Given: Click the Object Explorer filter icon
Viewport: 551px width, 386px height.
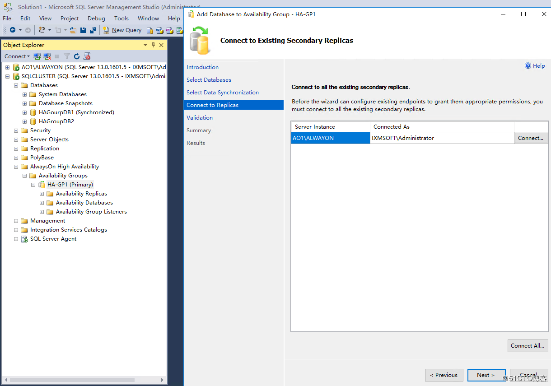Looking at the screenshot, I should coord(66,56).
